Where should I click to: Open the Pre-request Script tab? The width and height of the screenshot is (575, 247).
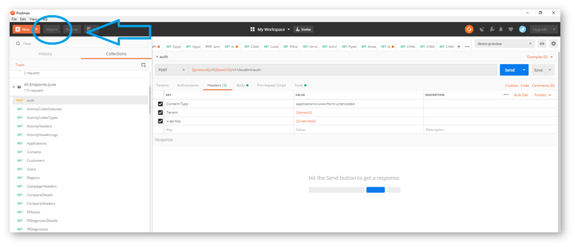pos(271,85)
